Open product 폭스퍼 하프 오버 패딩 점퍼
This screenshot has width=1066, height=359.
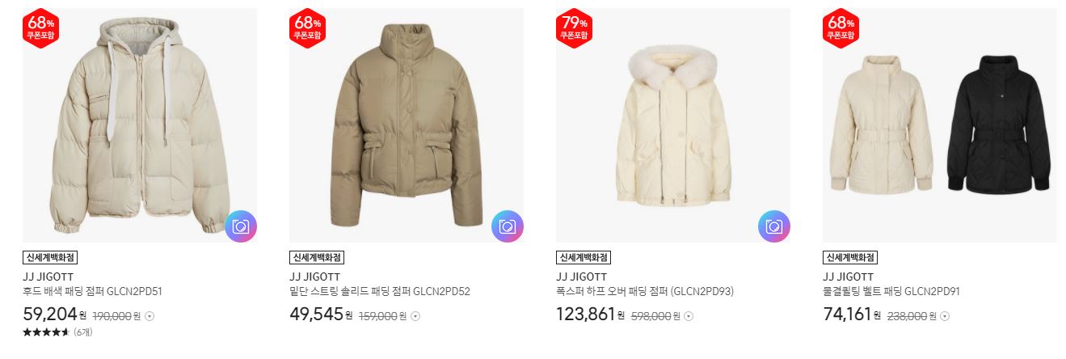(645, 292)
